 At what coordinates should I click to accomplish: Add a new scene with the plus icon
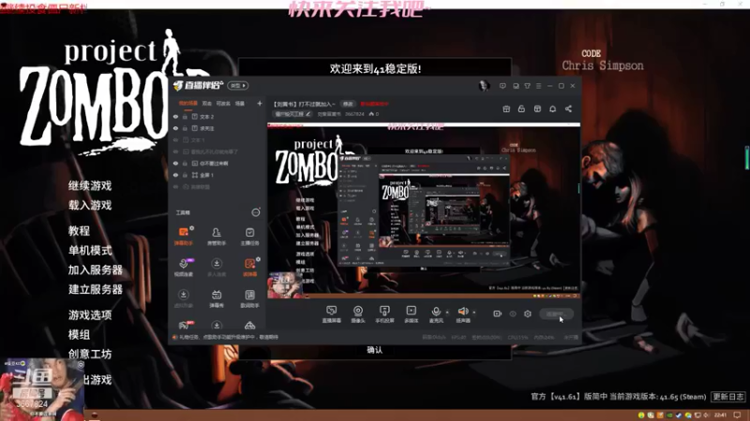260,103
